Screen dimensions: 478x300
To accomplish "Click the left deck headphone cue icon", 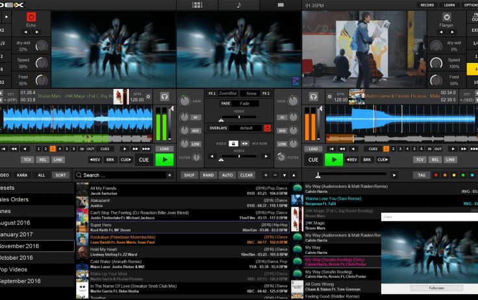I will 164,97.
